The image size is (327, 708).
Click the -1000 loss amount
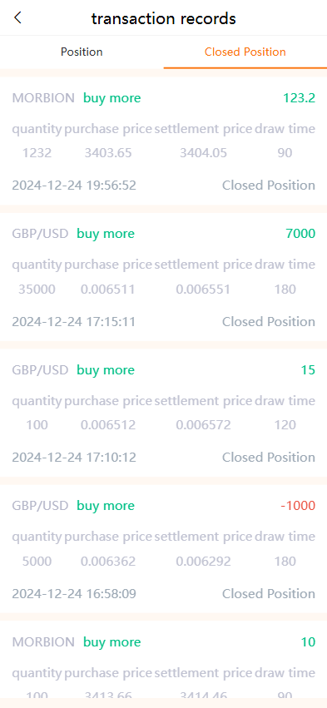[x=298, y=506]
